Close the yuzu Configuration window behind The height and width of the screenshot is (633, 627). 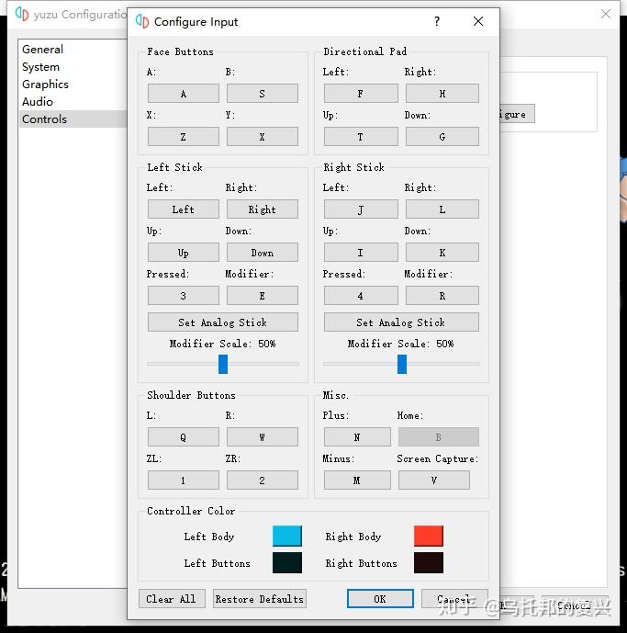pyautogui.click(x=606, y=14)
